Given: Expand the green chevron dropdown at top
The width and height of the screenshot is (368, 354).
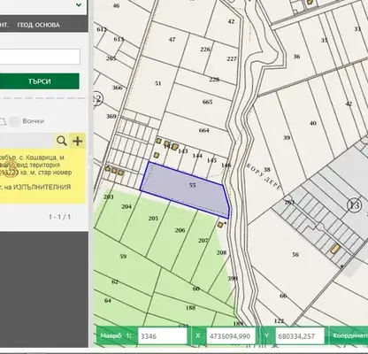Looking at the screenshot, I should [79, 4].
